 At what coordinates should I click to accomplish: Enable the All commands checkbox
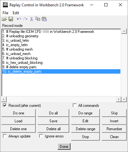click(75, 105)
